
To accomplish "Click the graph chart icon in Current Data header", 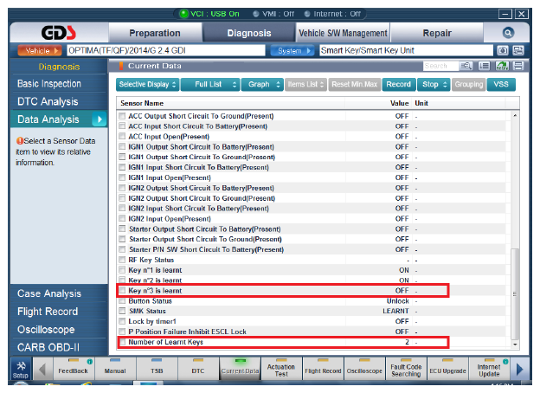I will (x=502, y=66).
